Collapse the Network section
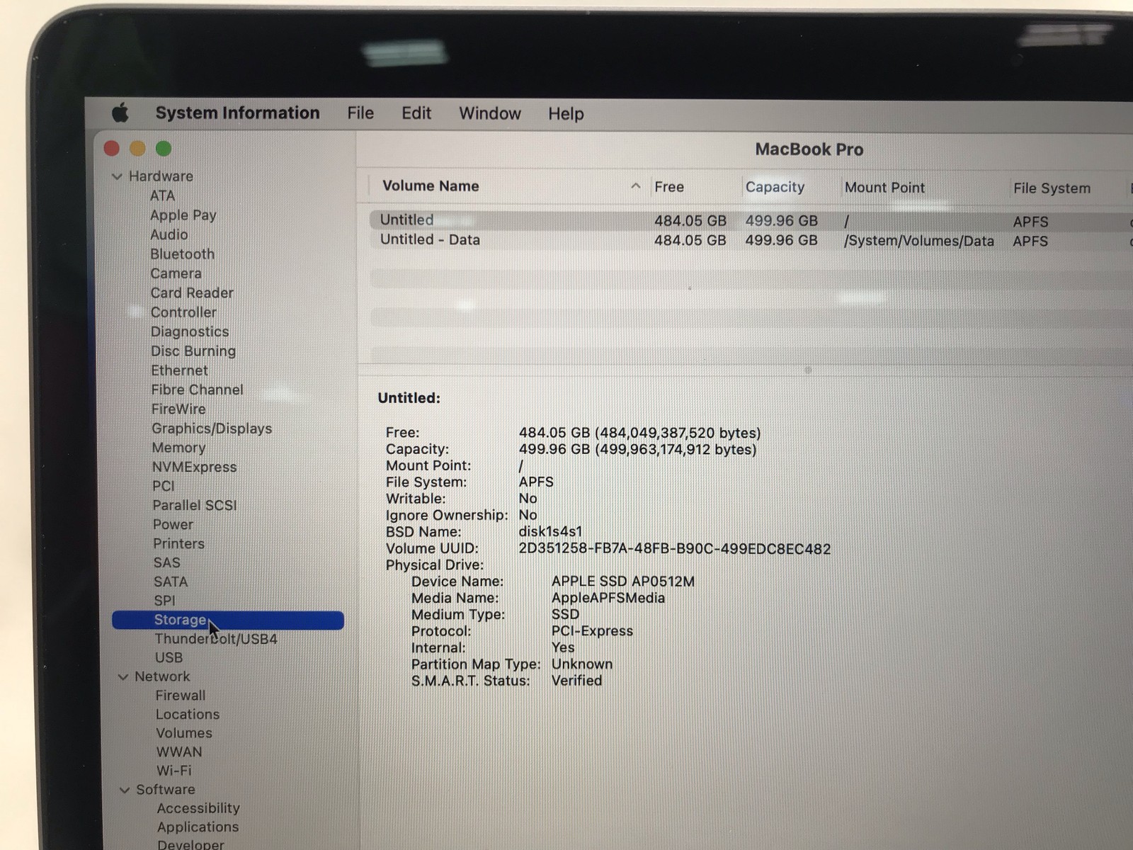Image resolution: width=1133 pixels, height=850 pixels. point(122,677)
